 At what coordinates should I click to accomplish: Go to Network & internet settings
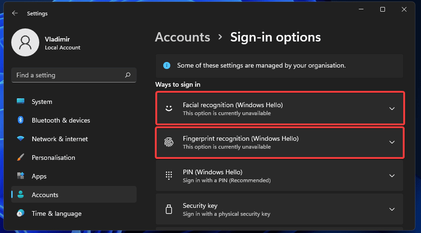pyautogui.click(x=74, y=139)
